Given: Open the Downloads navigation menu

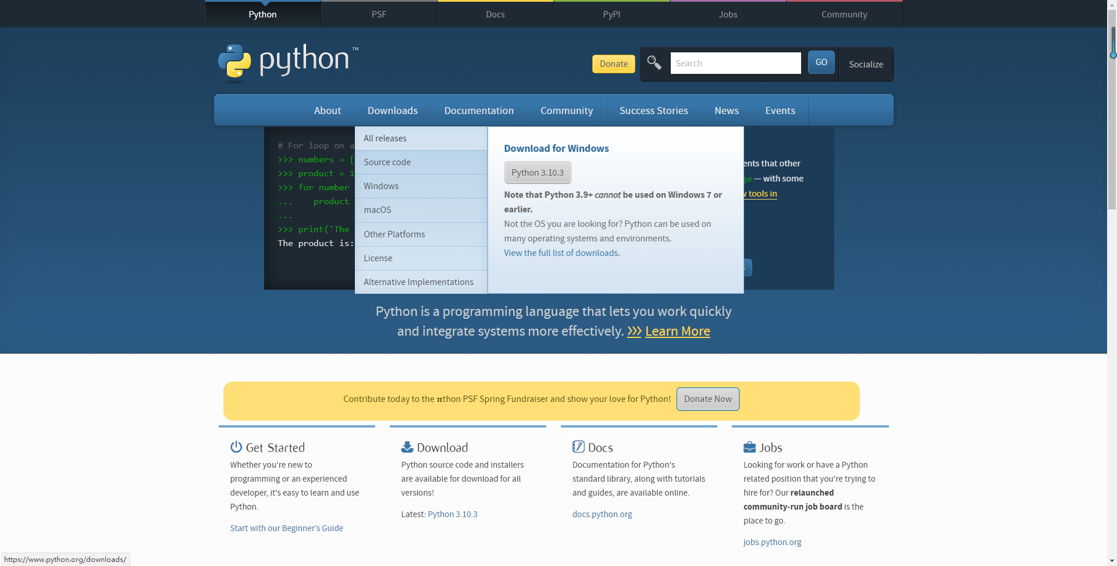Looking at the screenshot, I should [393, 111].
